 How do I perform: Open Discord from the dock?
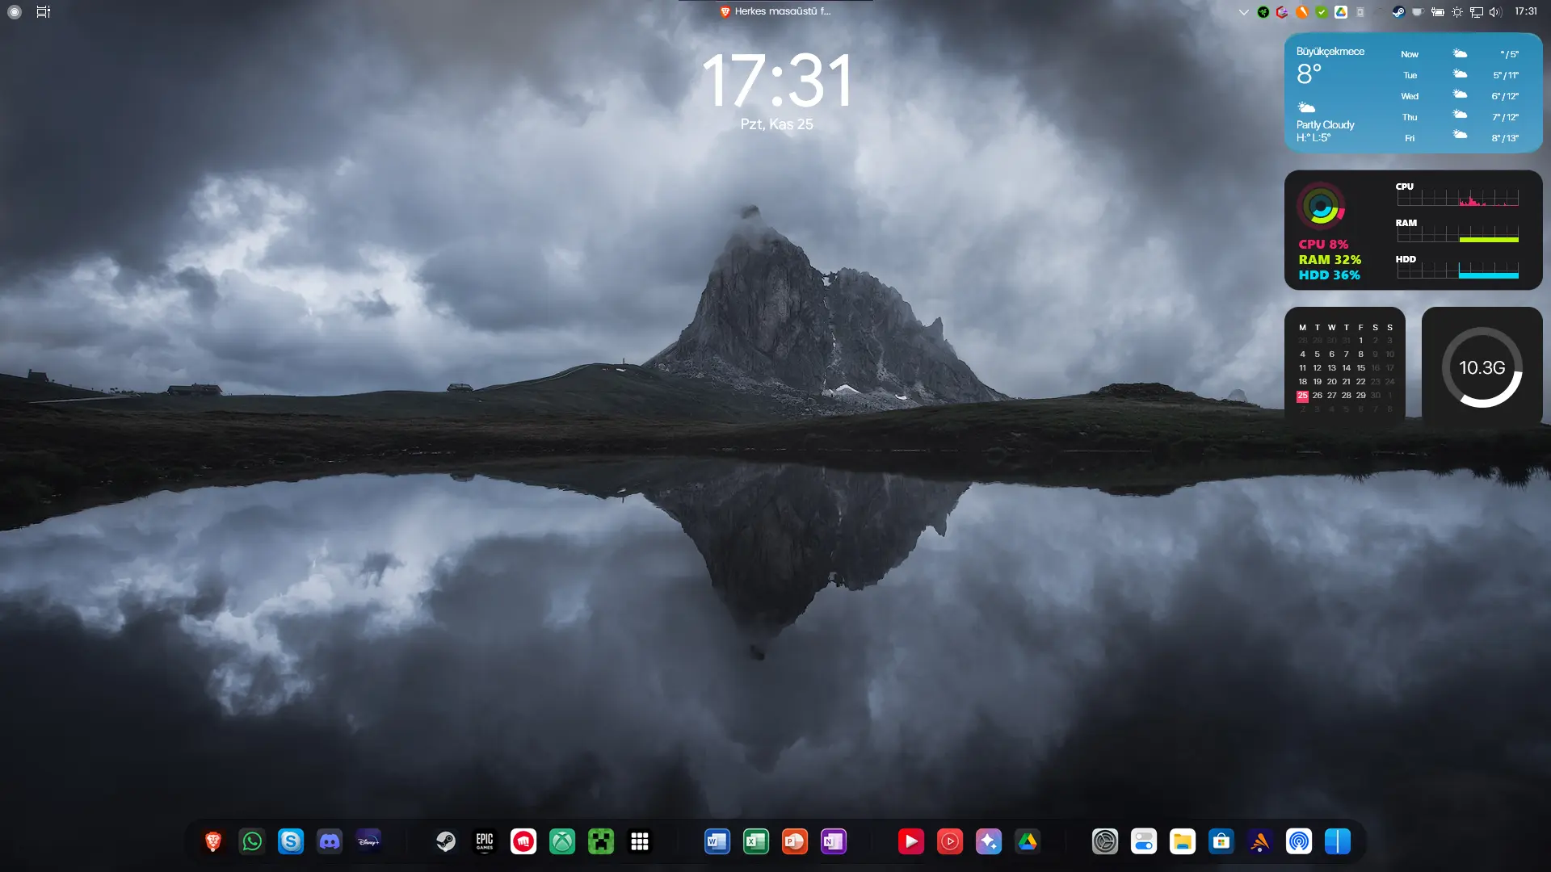(x=330, y=841)
